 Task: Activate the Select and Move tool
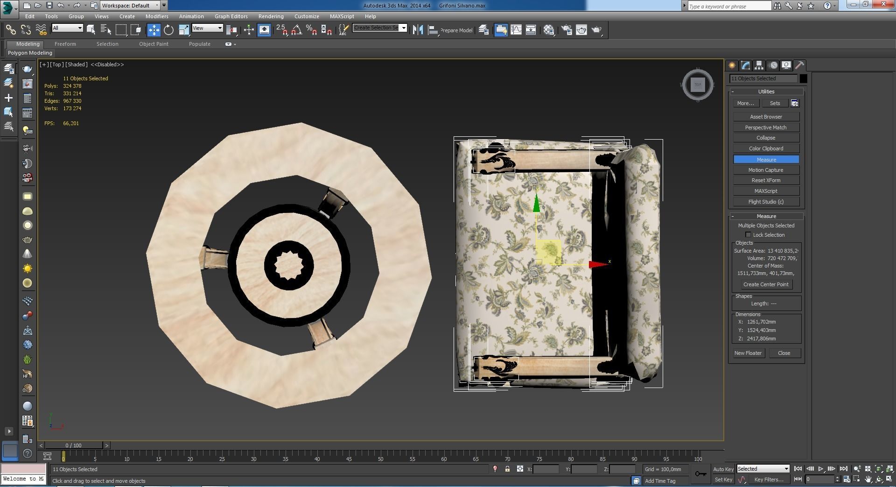(154, 30)
